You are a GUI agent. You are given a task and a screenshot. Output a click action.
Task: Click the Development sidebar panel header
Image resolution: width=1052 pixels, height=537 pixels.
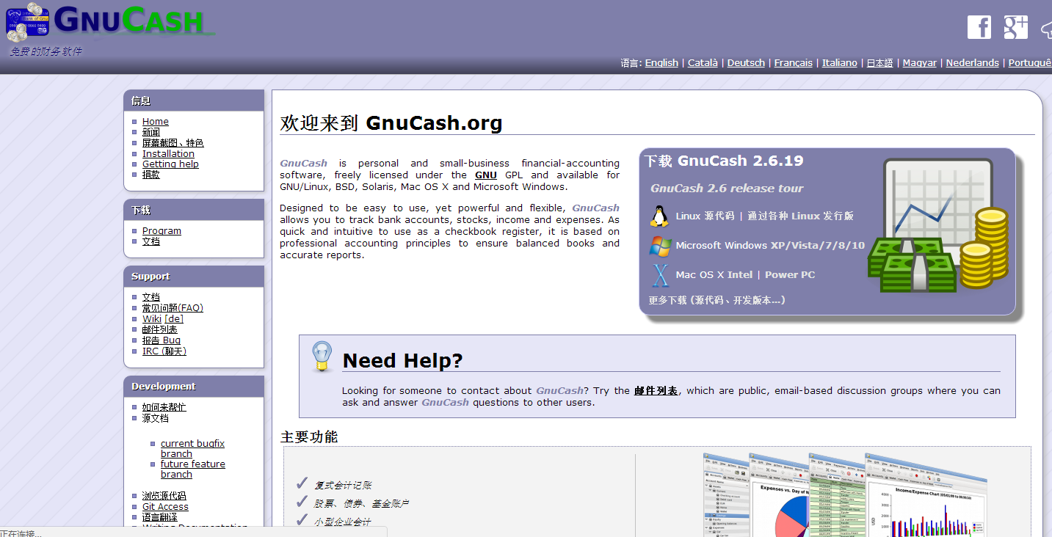[194, 387]
